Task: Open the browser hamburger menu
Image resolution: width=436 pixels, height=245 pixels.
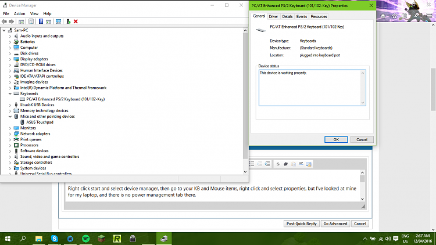Action: (x=430, y=16)
